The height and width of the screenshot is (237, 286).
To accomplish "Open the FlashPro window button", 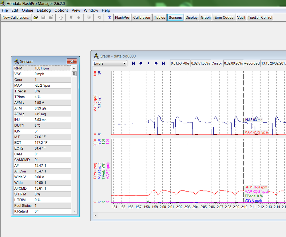I will [x=122, y=18].
